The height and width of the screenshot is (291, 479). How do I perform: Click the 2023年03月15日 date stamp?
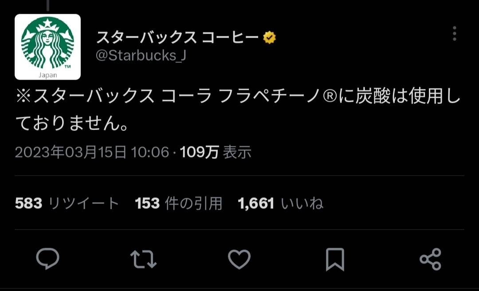pos(71,152)
